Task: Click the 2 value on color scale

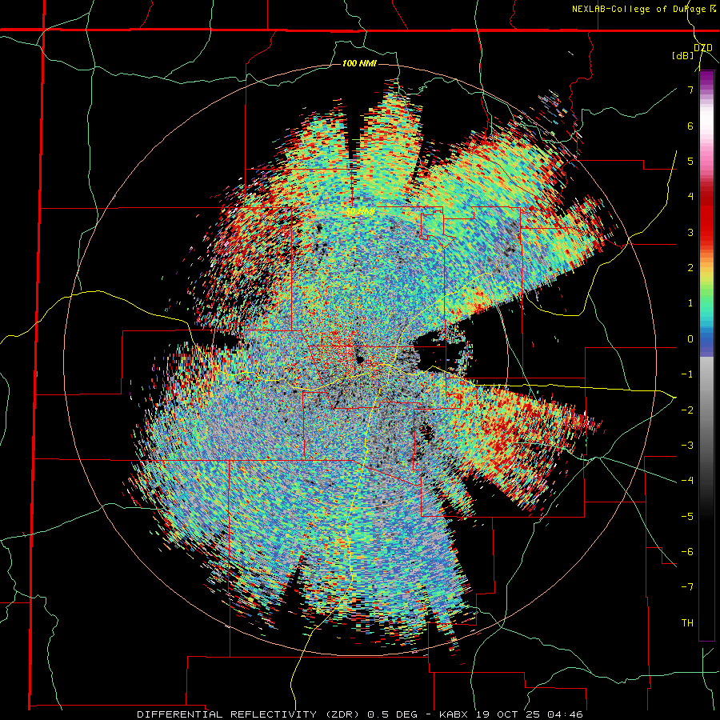Action: tap(690, 268)
